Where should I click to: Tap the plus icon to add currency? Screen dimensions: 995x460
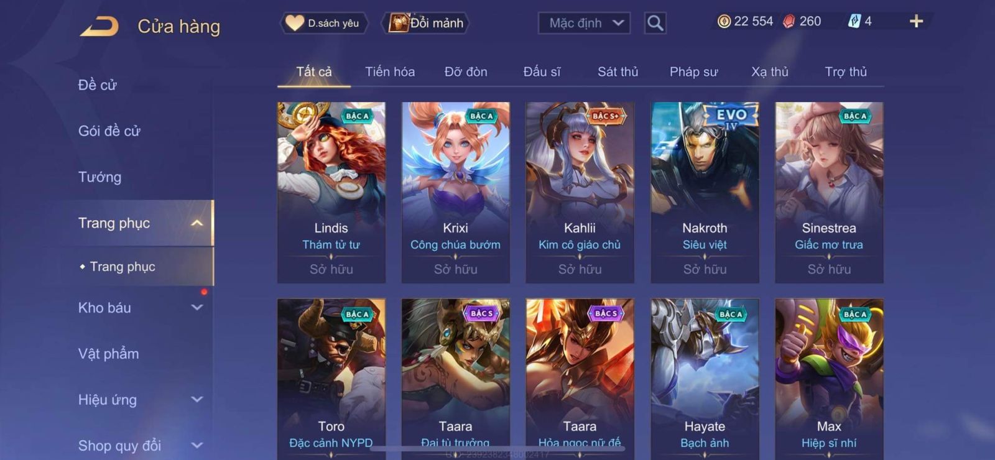click(916, 21)
